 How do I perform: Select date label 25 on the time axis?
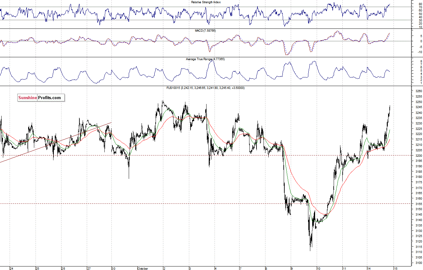point(37,268)
